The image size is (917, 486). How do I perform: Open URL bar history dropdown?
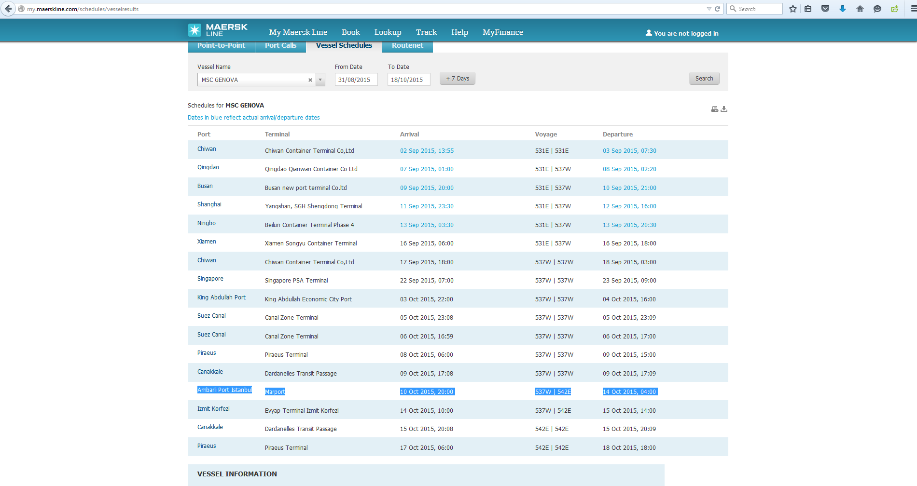click(x=709, y=9)
